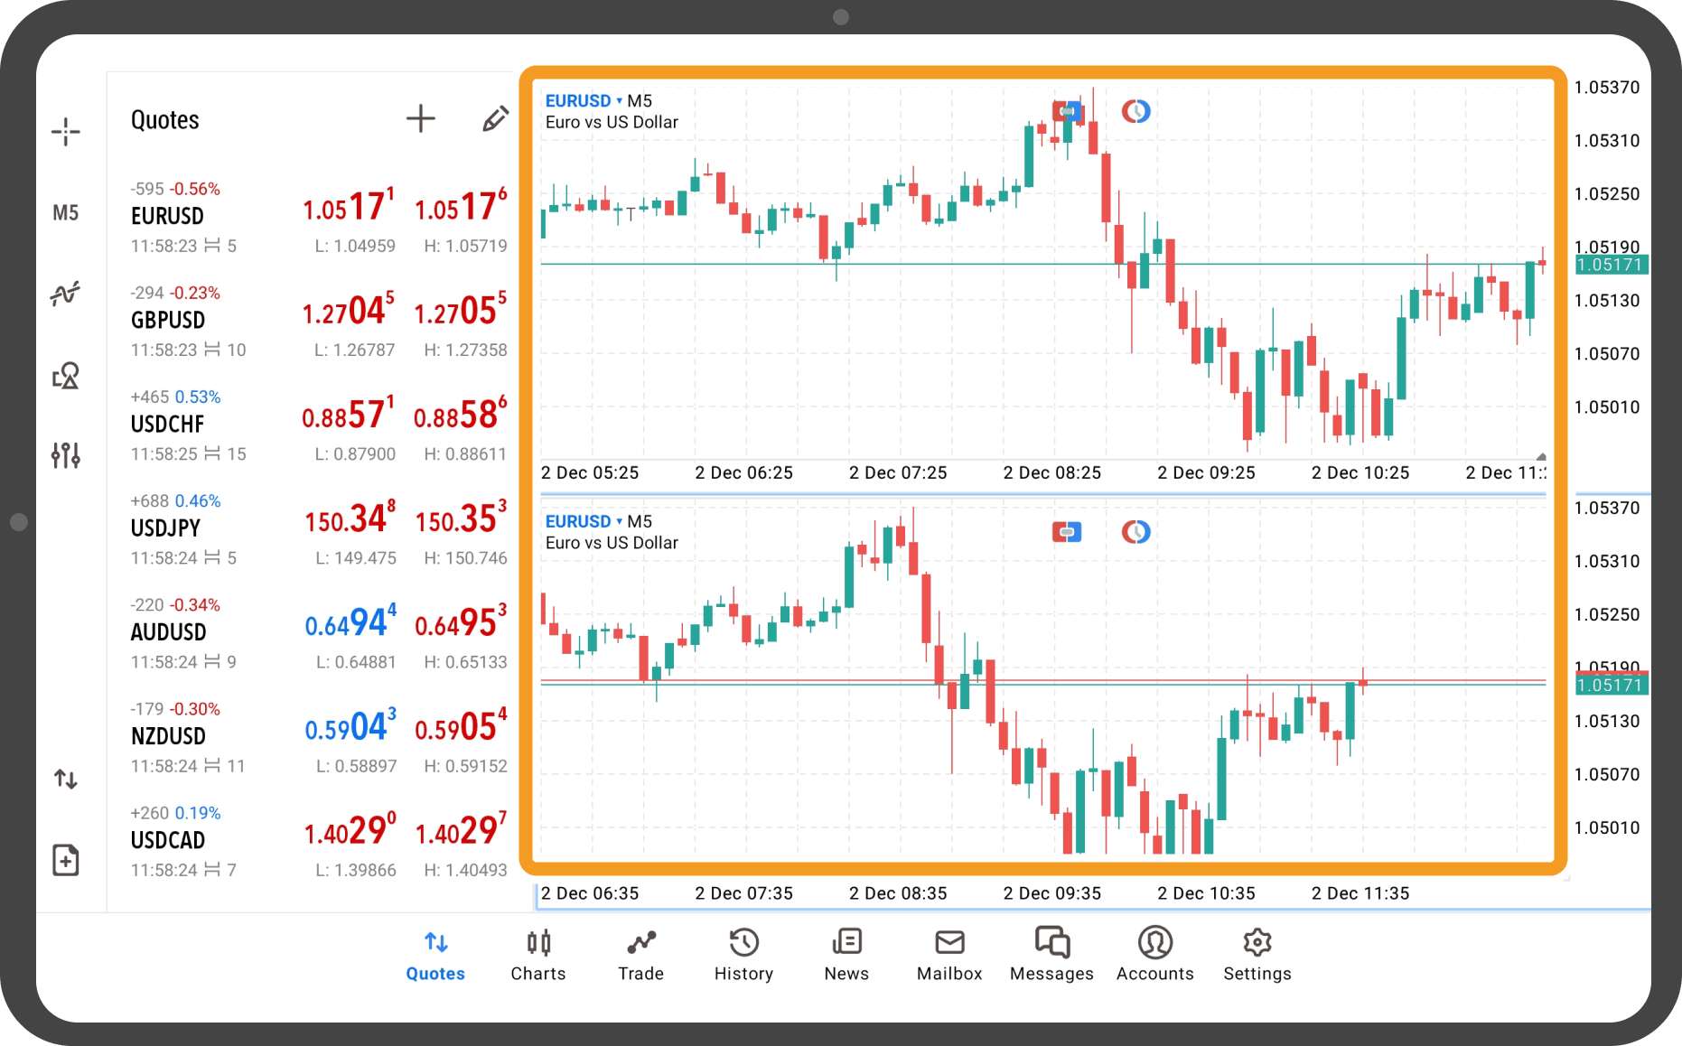Open the News tab
Viewport: 1682px width, 1046px height.
pyautogui.click(x=846, y=955)
